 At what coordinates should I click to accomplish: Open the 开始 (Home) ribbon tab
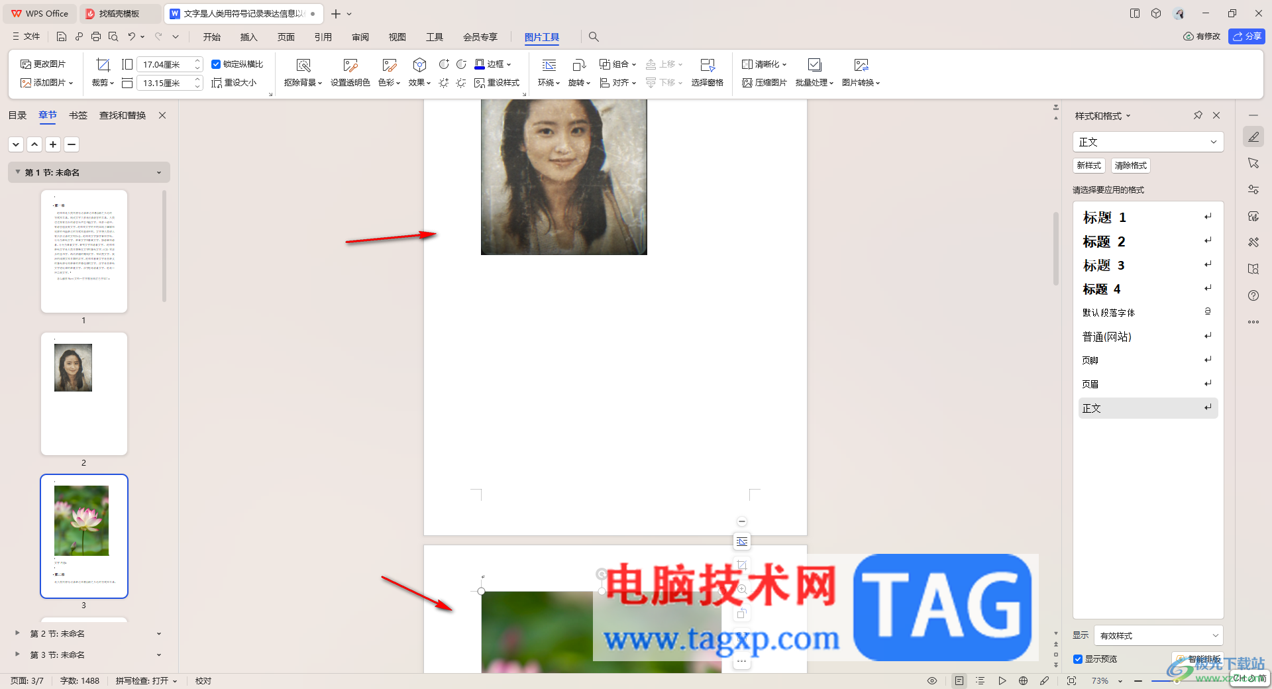212,37
